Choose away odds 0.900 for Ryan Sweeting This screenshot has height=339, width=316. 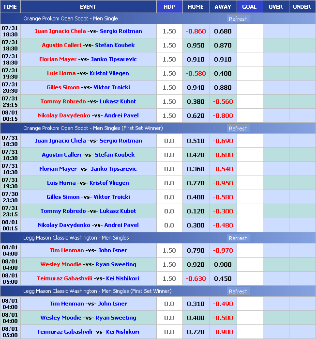coord(223,264)
